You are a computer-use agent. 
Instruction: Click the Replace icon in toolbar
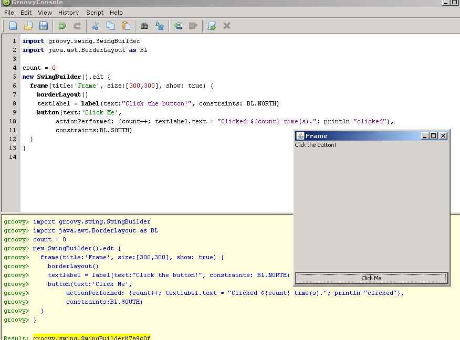tap(159, 26)
